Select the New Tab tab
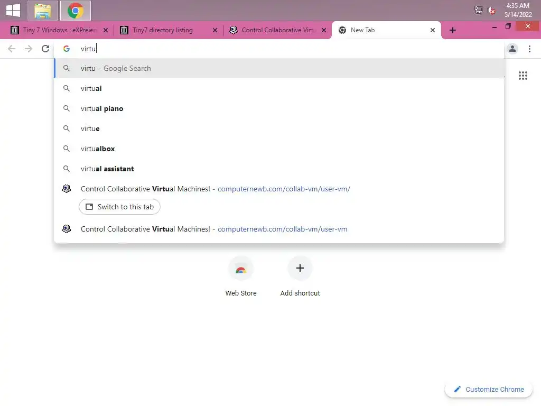Image resolution: width=541 pixels, height=406 pixels. point(386,30)
